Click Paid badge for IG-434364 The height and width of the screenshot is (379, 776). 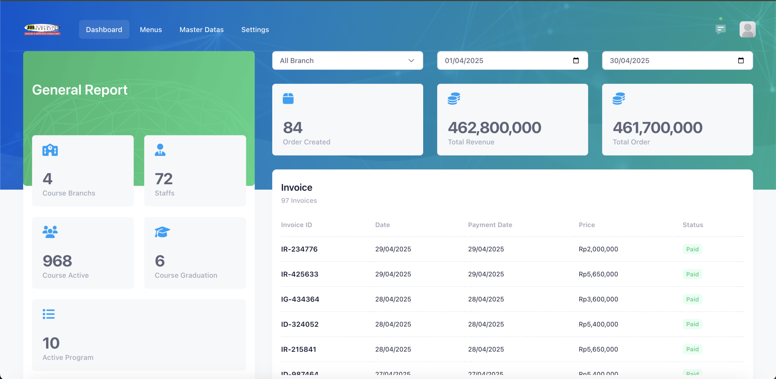point(692,299)
